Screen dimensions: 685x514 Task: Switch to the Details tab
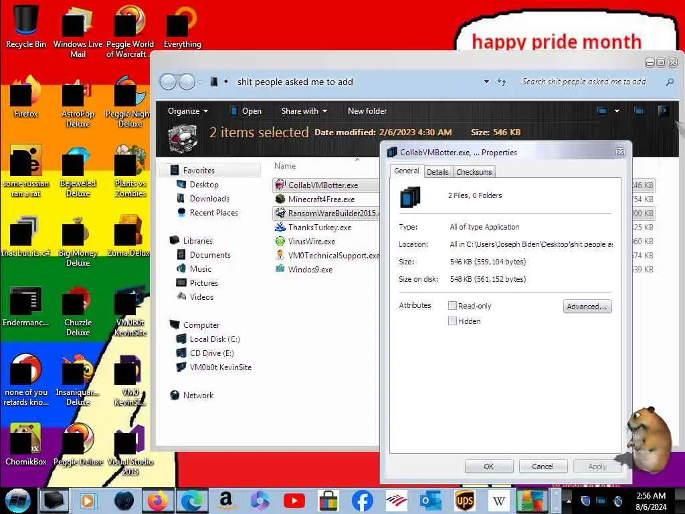coord(437,172)
